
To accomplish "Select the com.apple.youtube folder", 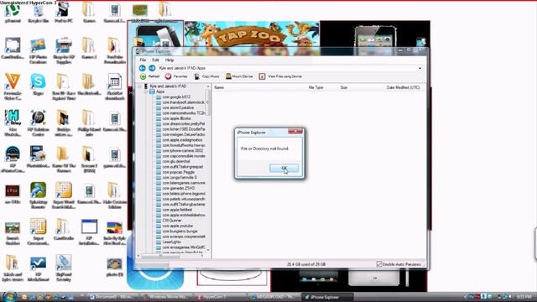I will (175, 226).
